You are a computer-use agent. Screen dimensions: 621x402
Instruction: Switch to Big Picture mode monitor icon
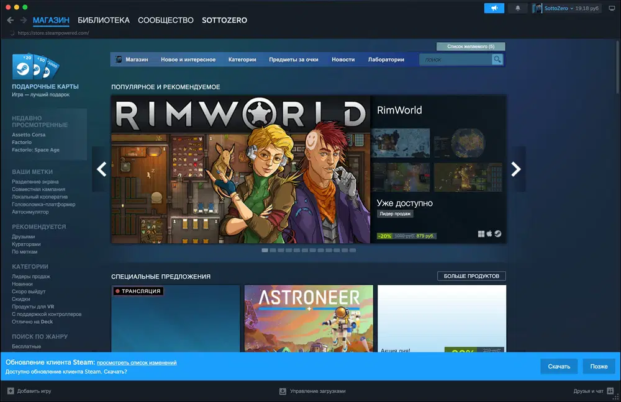(612, 8)
